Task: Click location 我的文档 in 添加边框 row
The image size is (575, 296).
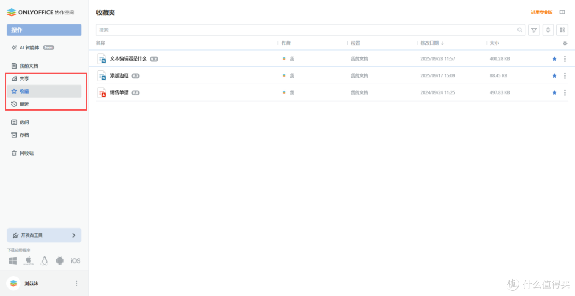Action: click(359, 76)
